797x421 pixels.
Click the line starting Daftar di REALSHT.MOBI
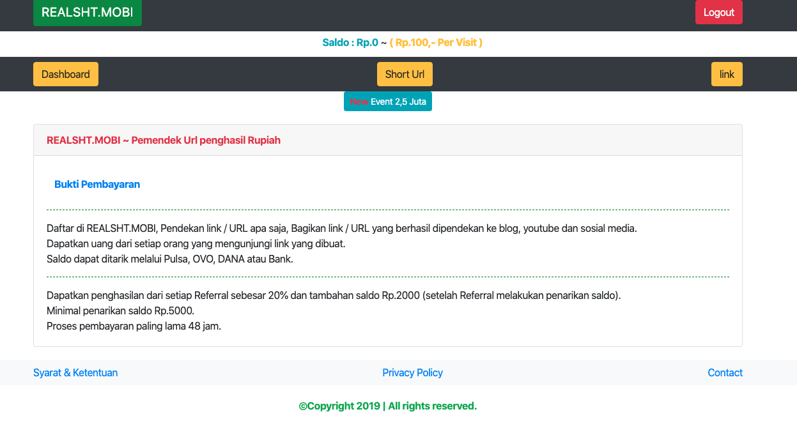click(x=341, y=228)
